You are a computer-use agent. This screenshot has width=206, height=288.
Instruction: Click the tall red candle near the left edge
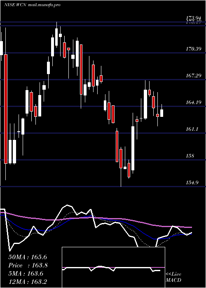pos(6,109)
